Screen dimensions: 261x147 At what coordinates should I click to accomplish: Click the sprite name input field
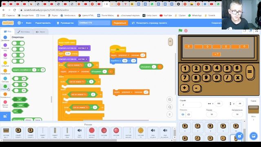click(191, 105)
